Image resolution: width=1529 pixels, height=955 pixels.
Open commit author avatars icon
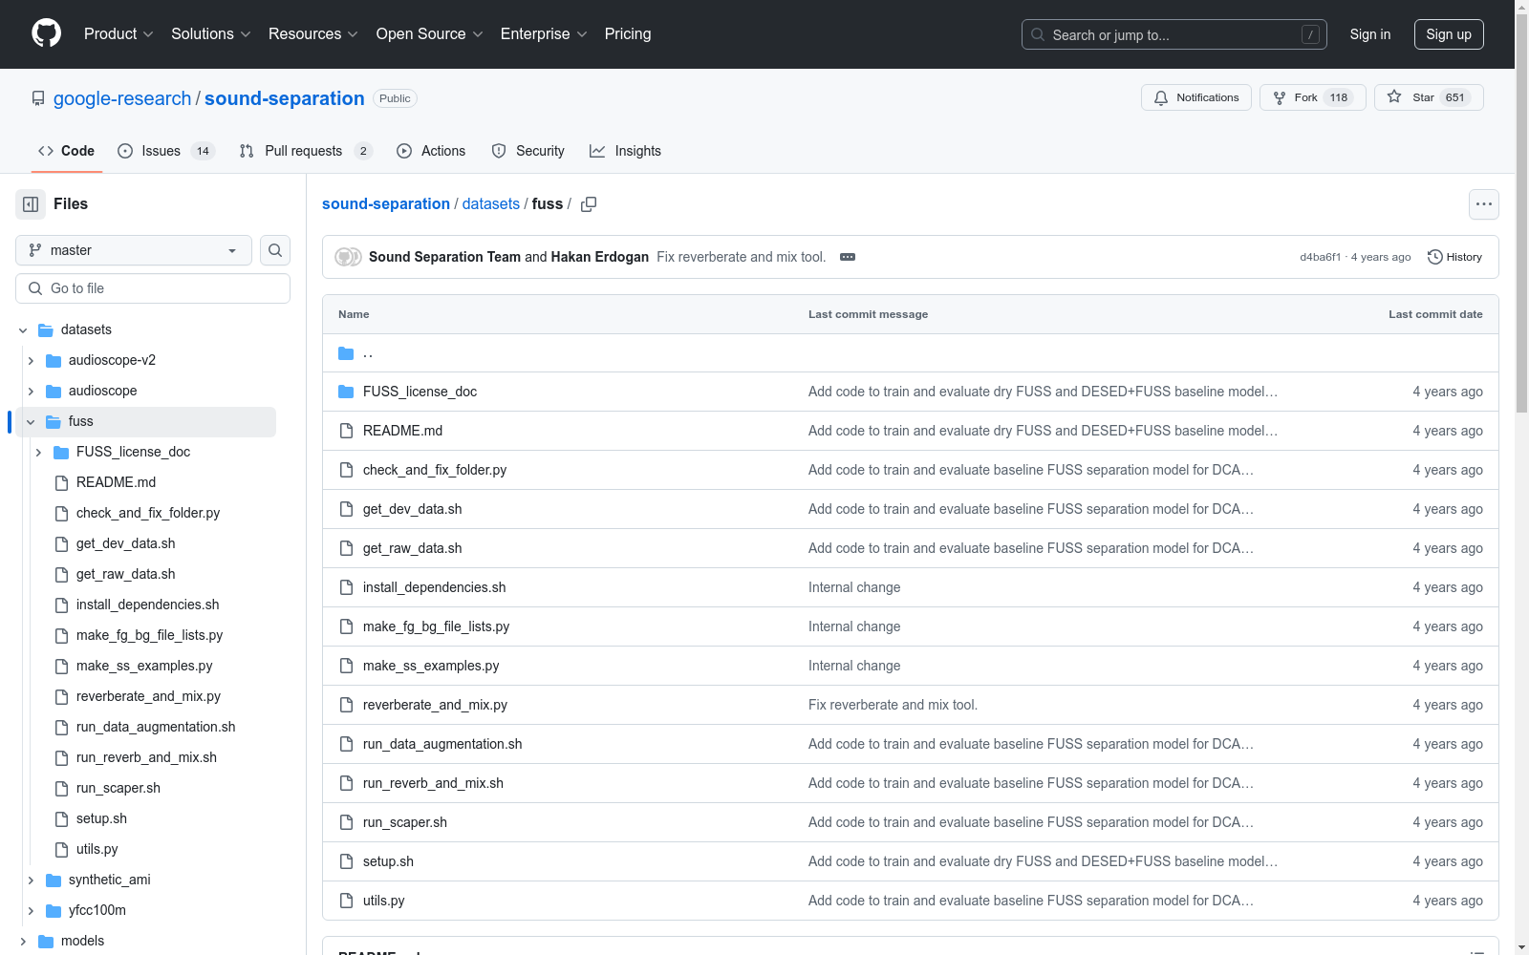(x=348, y=257)
